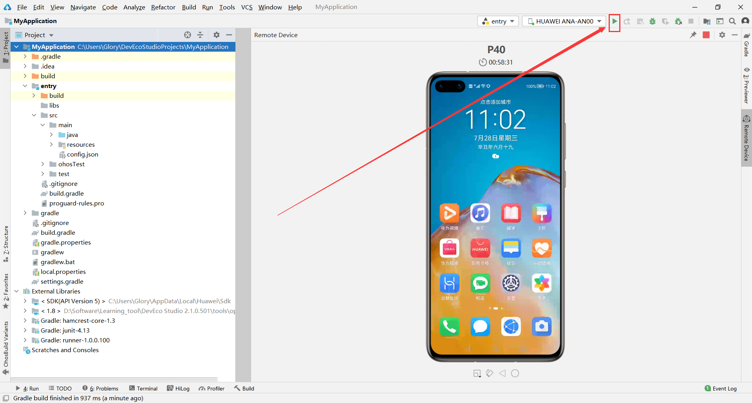Open Themes app on phone
This screenshot has width=752, height=403.
pos(542,213)
